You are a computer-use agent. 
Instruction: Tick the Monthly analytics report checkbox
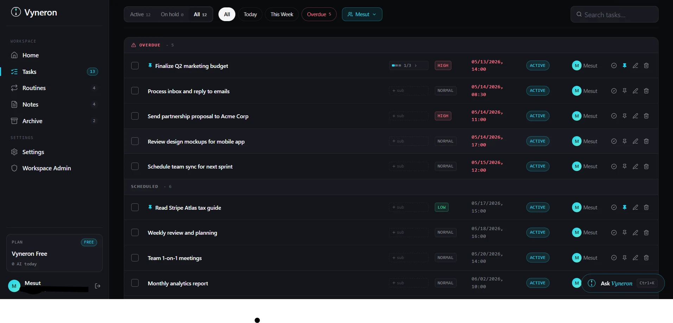pyautogui.click(x=135, y=283)
